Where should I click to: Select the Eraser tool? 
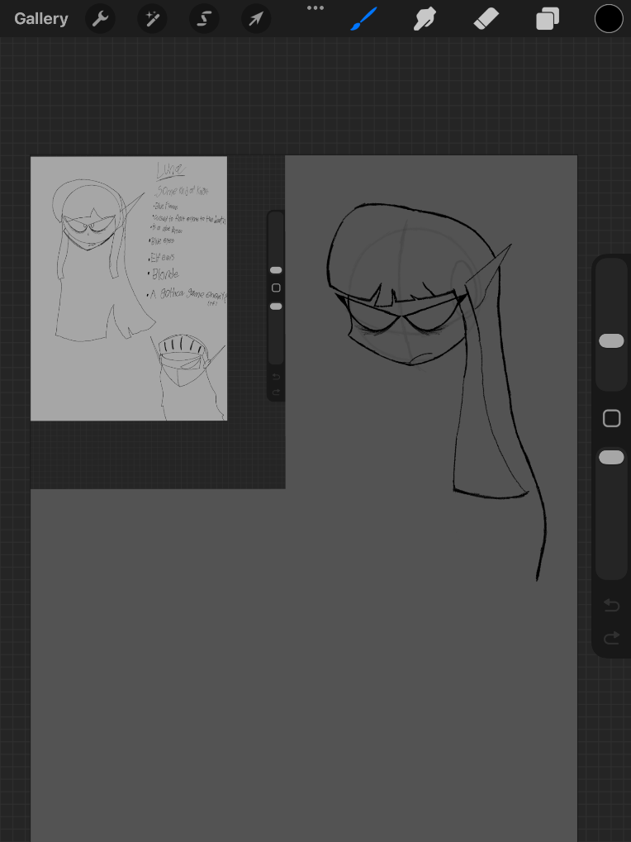486,19
